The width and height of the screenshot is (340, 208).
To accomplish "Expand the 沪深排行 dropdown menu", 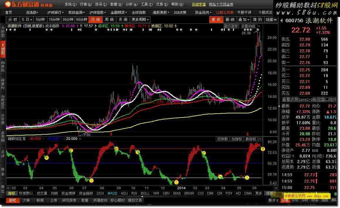I will pyautogui.click(x=55, y=13).
